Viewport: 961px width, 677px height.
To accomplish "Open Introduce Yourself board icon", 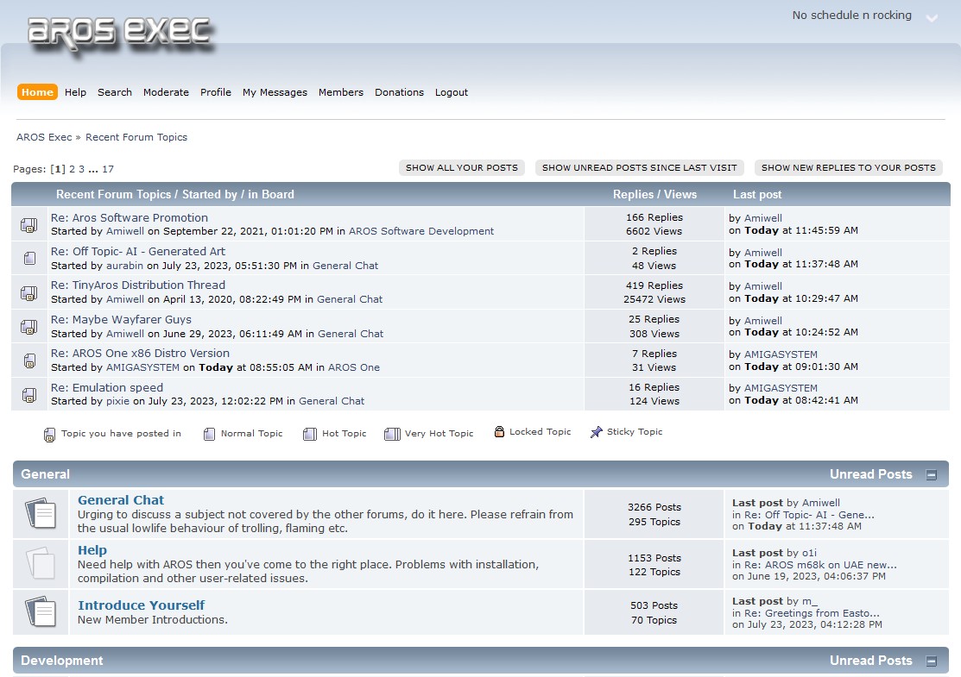I will [x=41, y=612].
